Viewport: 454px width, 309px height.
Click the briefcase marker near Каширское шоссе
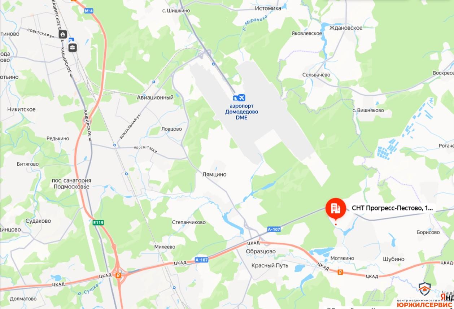pos(73,47)
